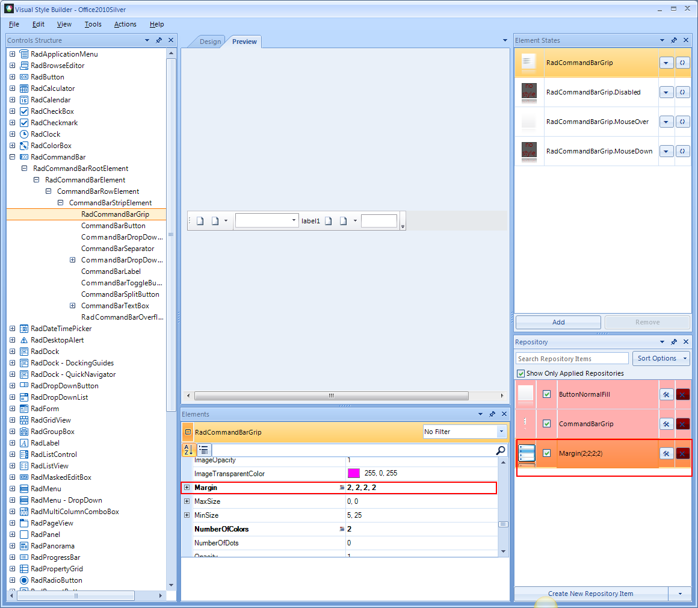
Task: Click the NumberOfColors value field
Action: pyautogui.click(x=421, y=529)
